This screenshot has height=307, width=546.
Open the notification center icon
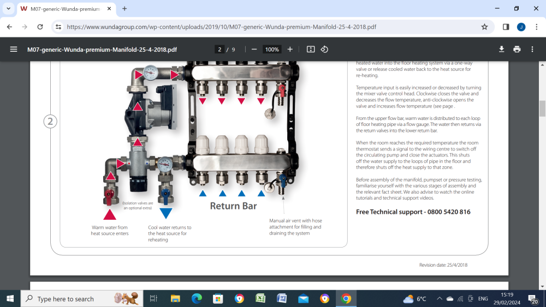tap(533, 299)
